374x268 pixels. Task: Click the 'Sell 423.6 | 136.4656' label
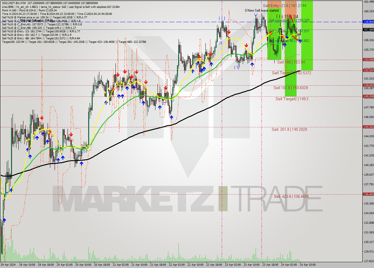tap(291, 197)
